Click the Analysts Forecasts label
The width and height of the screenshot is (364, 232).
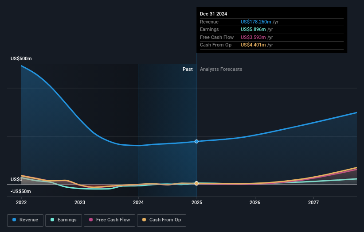coord(221,69)
